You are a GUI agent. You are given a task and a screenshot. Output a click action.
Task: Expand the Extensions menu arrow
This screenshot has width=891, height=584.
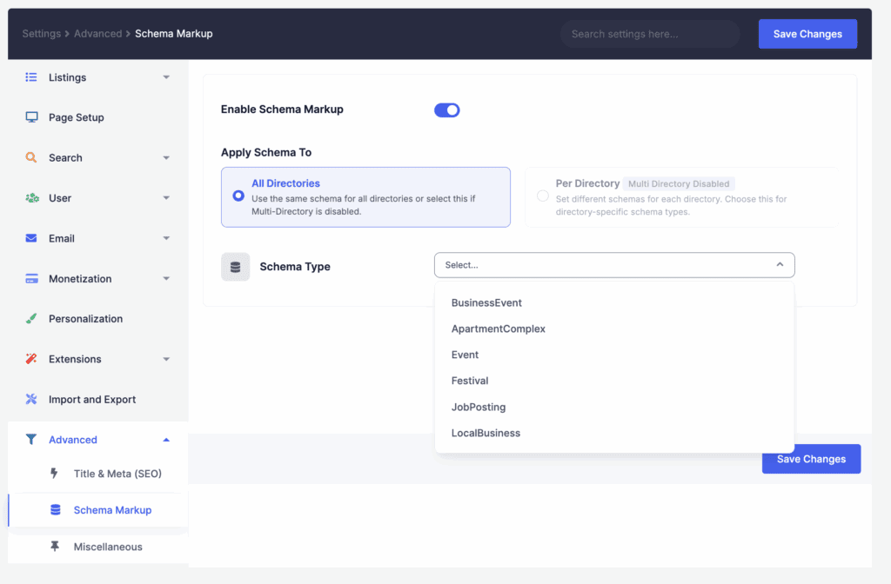166,359
